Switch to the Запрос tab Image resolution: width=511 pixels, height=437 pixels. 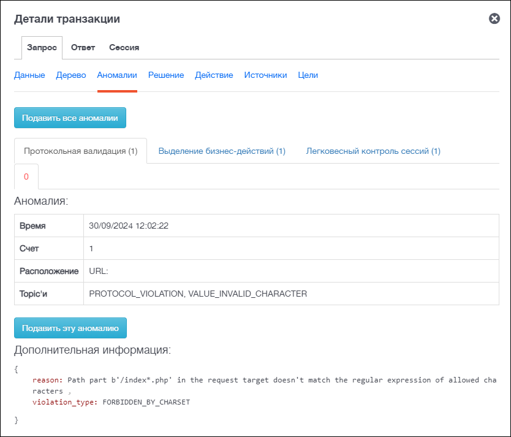[x=42, y=48]
